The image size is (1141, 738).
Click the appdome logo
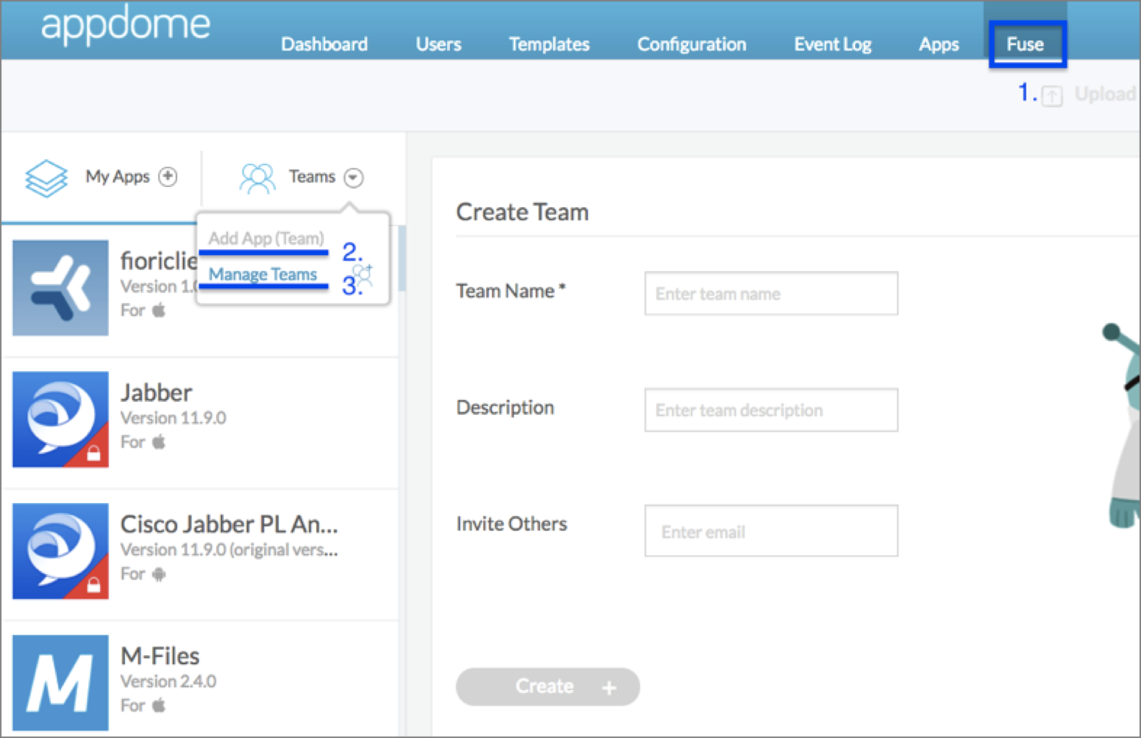point(125,25)
